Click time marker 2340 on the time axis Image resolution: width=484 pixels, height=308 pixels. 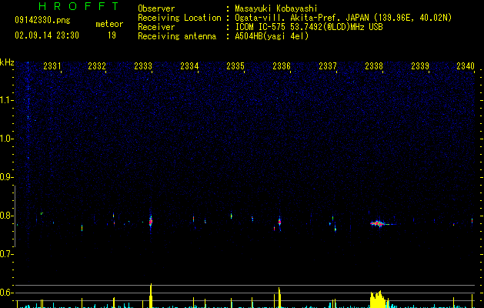466,65
